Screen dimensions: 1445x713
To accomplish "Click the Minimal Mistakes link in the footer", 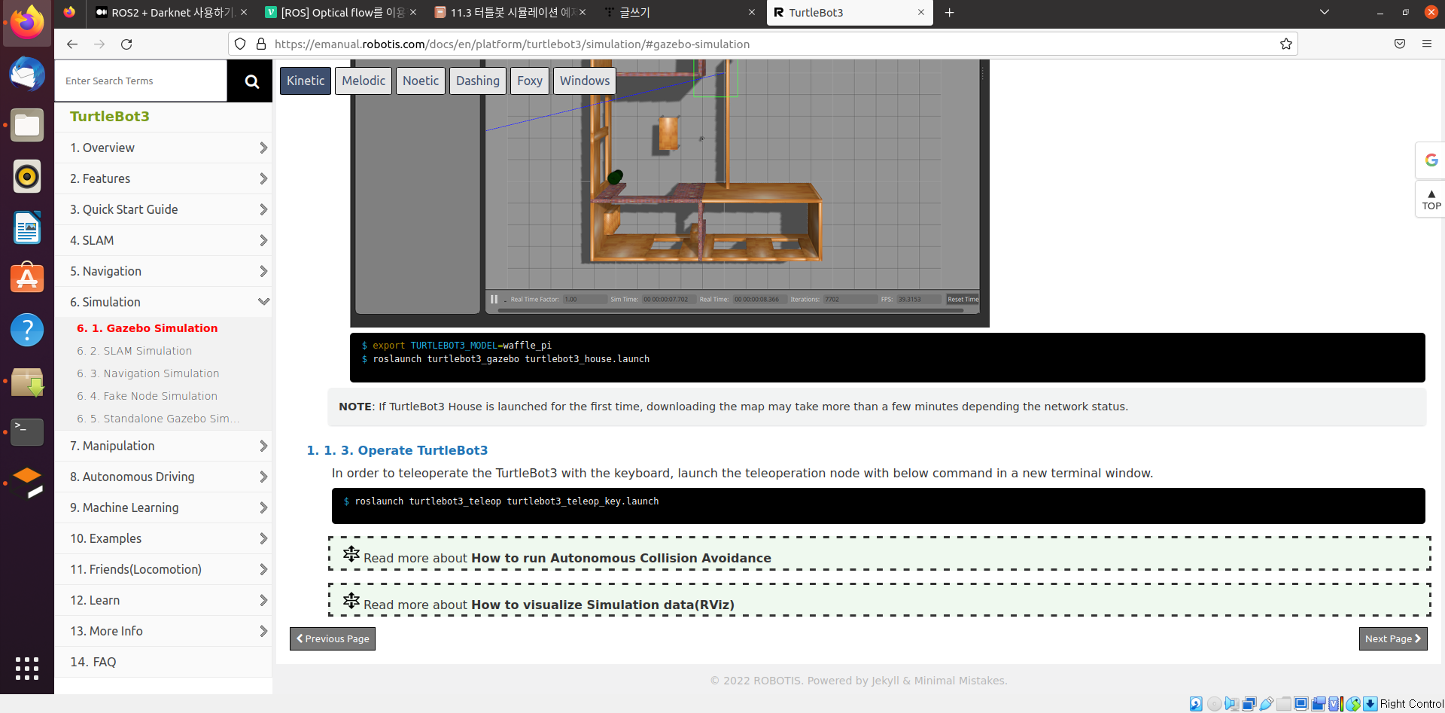I will click(960, 681).
